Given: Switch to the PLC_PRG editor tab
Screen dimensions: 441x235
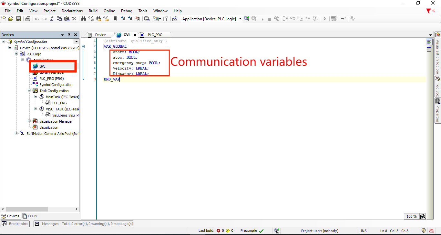Looking at the screenshot, I should pos(155,35).
